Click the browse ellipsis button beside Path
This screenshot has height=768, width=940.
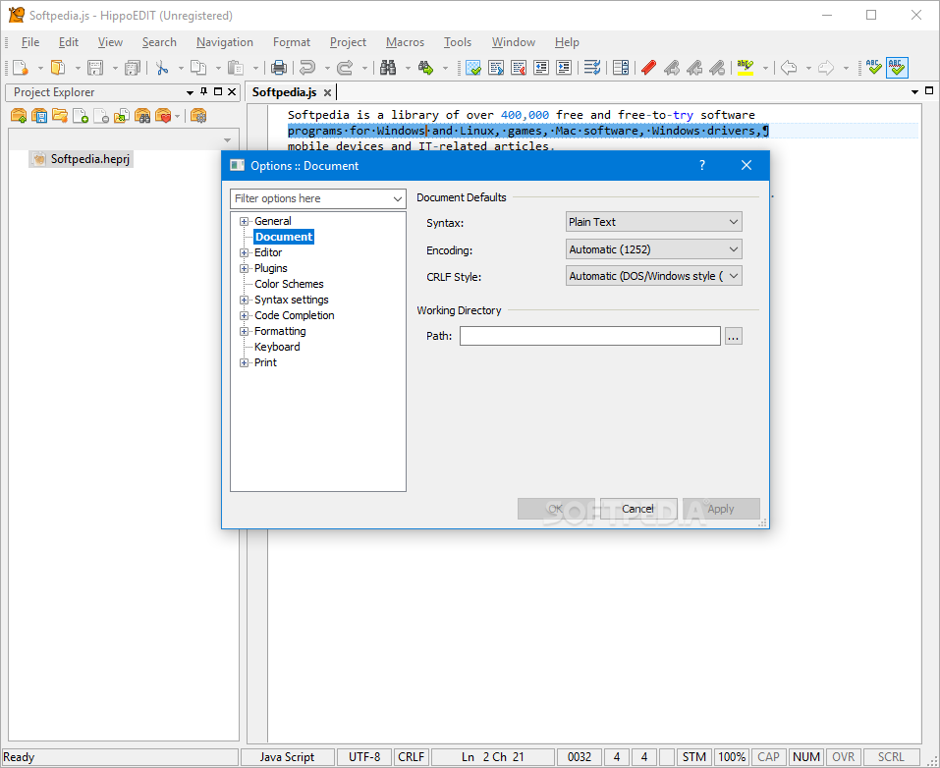[733, 336]
